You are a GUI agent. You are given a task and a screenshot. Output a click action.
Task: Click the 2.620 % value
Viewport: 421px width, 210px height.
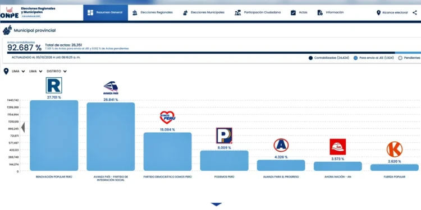click(395, 161)
